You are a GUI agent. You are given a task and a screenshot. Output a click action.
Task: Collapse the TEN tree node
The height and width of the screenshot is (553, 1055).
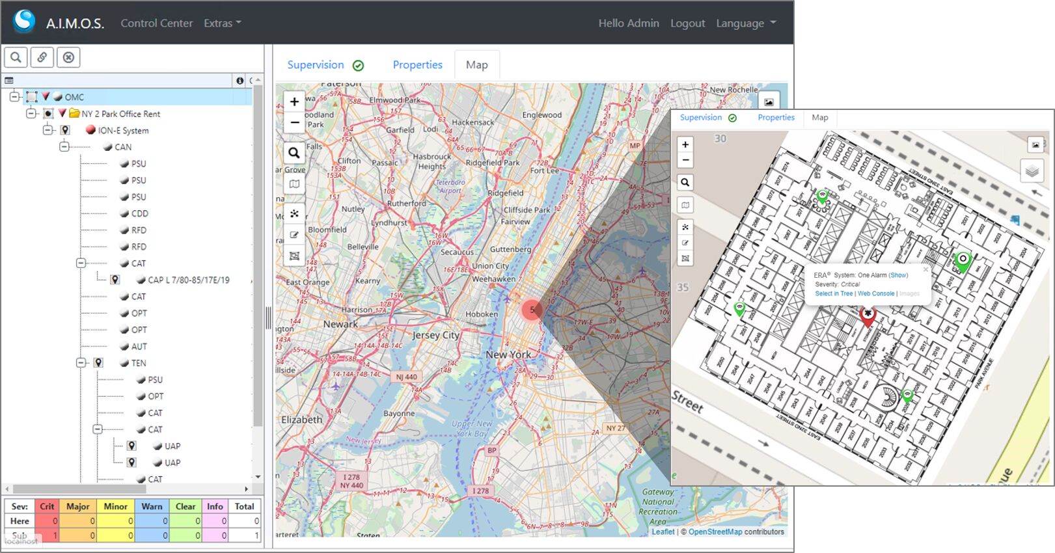click(x=81, y=362)
